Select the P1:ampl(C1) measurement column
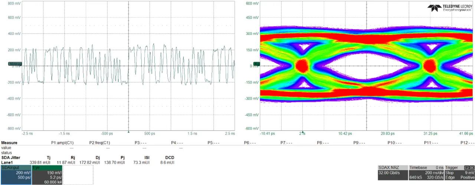 pyautogui.click(x=62, y=143)
